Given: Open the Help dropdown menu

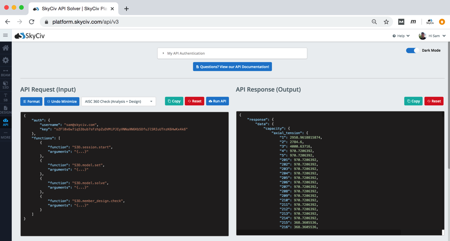Looking at the screenshot, I should (x=401, y=36).
